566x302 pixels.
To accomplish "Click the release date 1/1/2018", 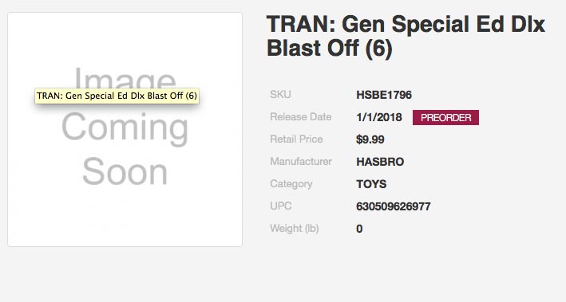I will (x=378, y=117).
